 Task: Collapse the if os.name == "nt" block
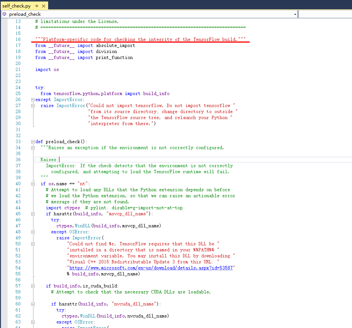coord(33,184)
